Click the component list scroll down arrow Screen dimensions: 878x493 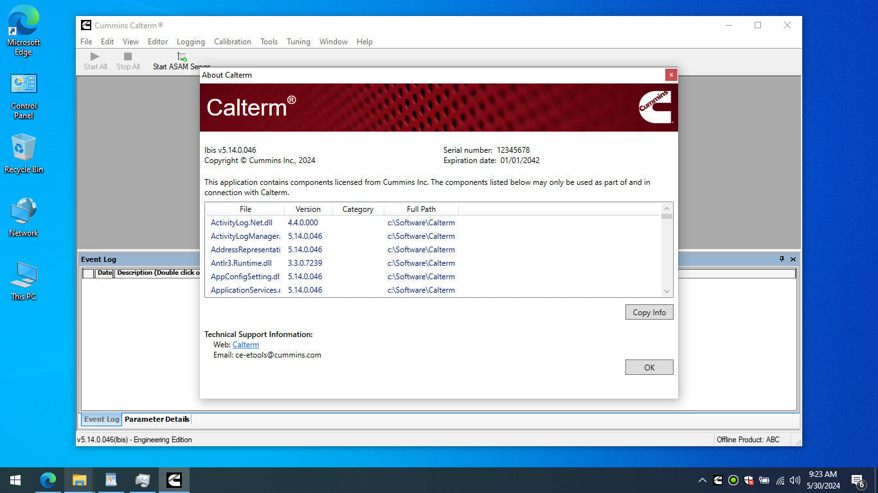coord(667,291)
